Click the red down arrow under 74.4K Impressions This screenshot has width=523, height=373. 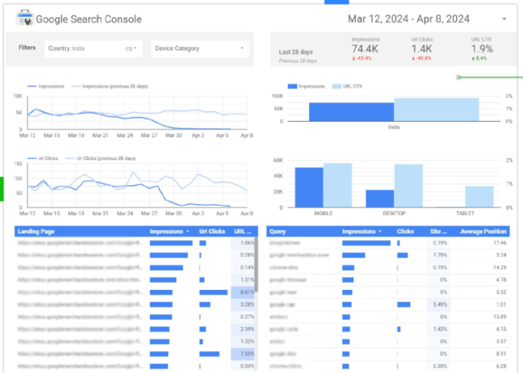(x=354, y=59)
